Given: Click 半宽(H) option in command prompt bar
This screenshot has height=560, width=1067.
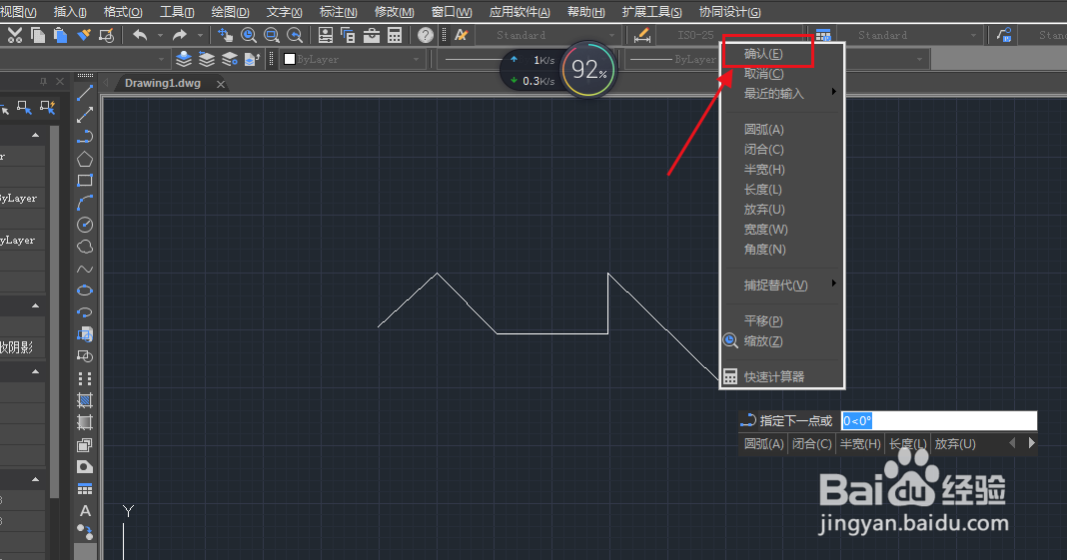Looking at the screenshot, I should pyautogui.click(x=860, y=444).
